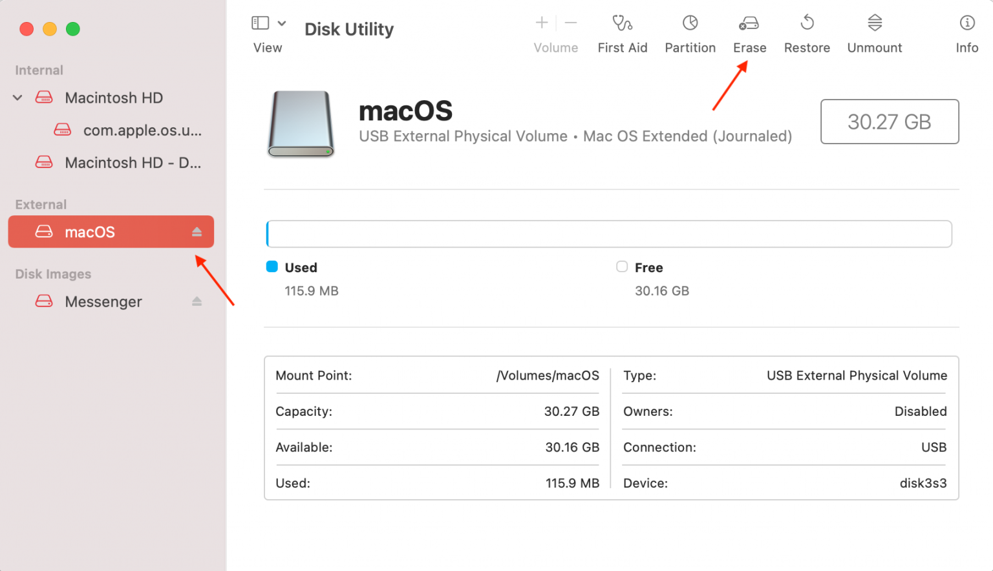Click the Add Volume plus icon

[x=540, y=22]
